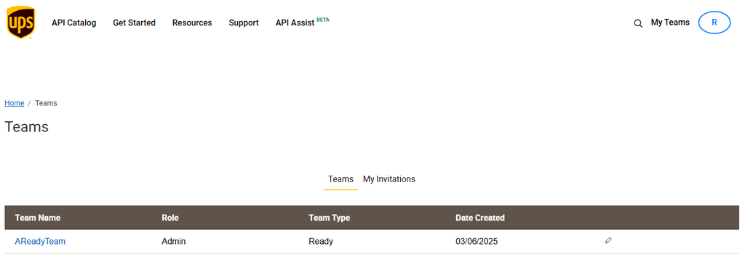Open the R user profile avatar
The width and height of the screenshot is (745, 262).
pos(714,22)
